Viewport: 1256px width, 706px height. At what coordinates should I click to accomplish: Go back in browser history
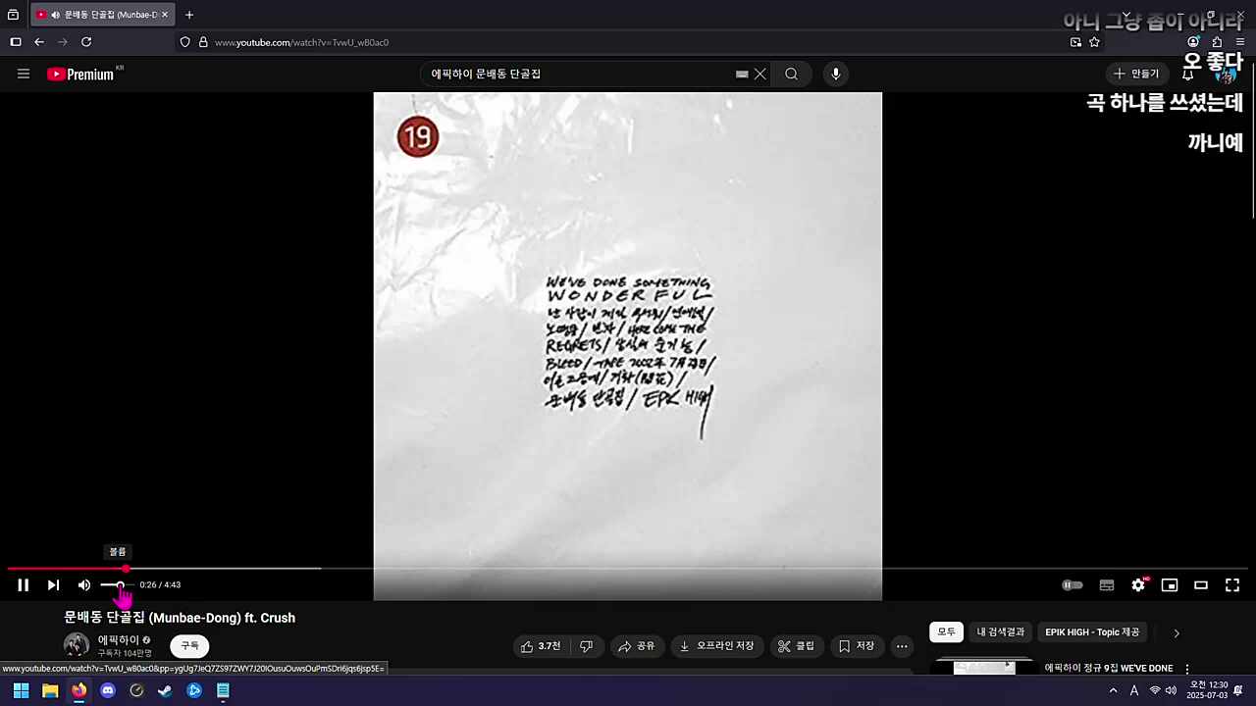[39, 42]
